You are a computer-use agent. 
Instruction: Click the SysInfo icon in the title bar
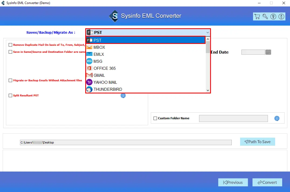click(3, 3)
